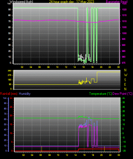Click the wind direction axis value "180"
This screenshot has height=159, width=133.
9,80
